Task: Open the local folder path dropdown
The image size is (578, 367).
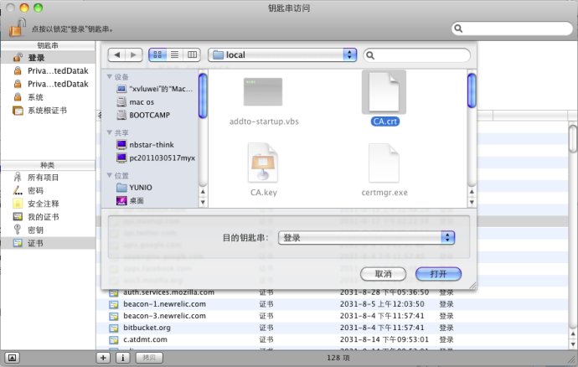Action: 282,55
